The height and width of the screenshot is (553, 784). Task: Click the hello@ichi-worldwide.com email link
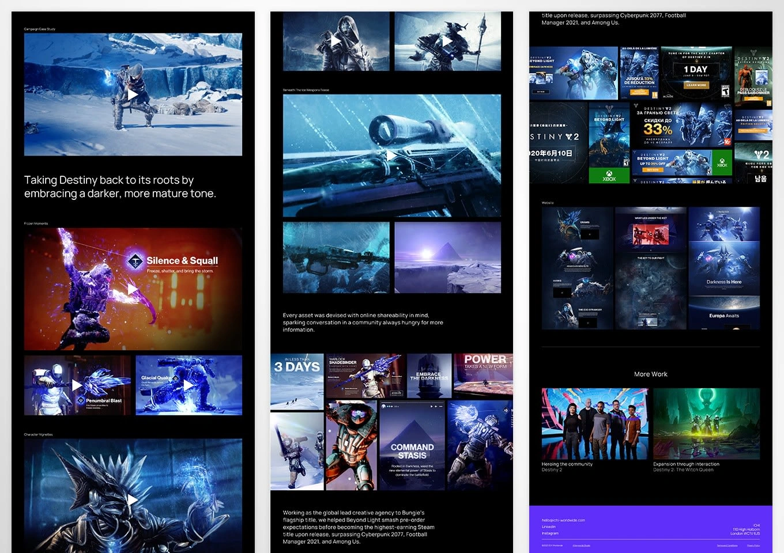(563, 520)
